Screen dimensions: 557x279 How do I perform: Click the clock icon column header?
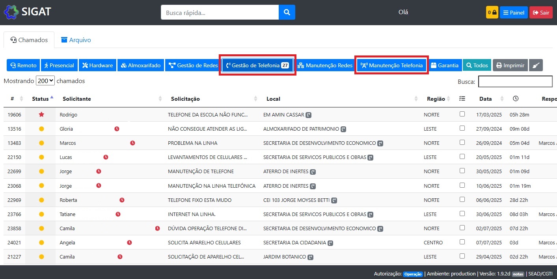coord(515,99)
